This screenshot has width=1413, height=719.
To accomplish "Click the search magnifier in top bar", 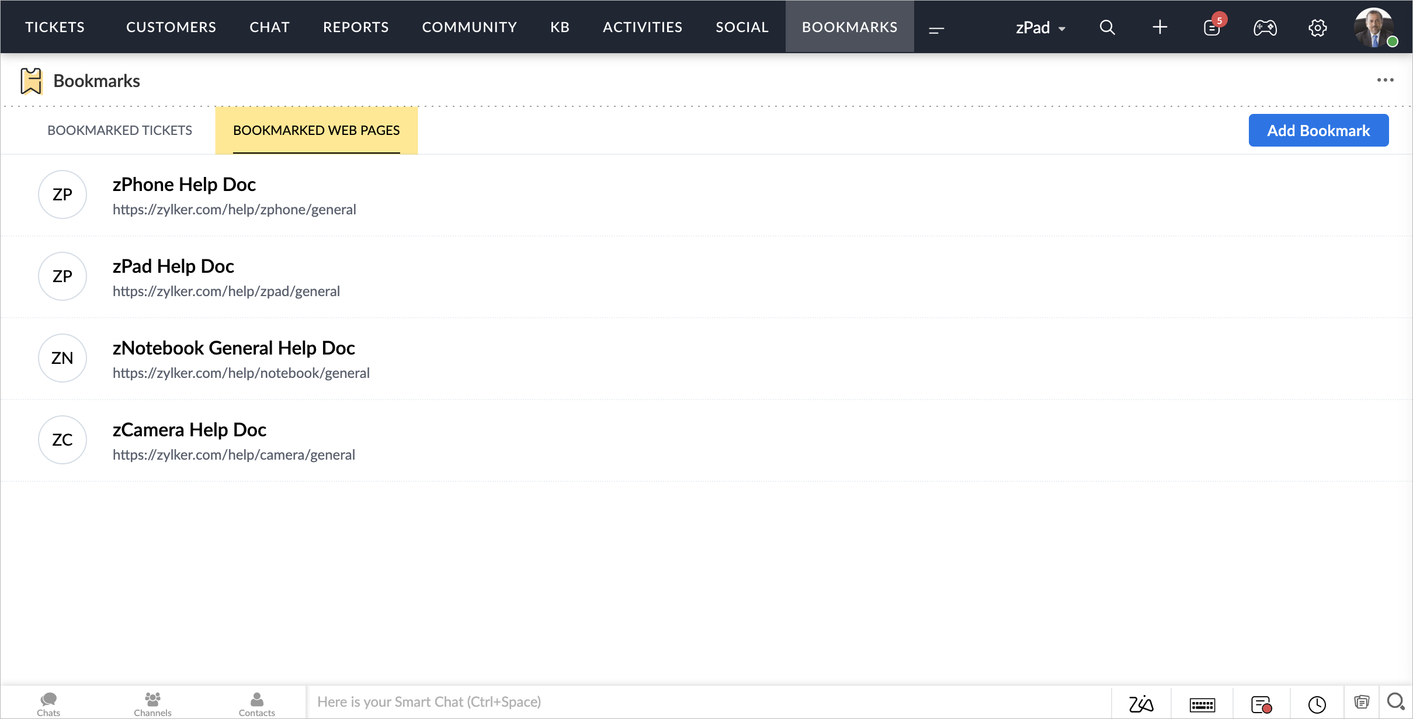I will [1107, 27].
